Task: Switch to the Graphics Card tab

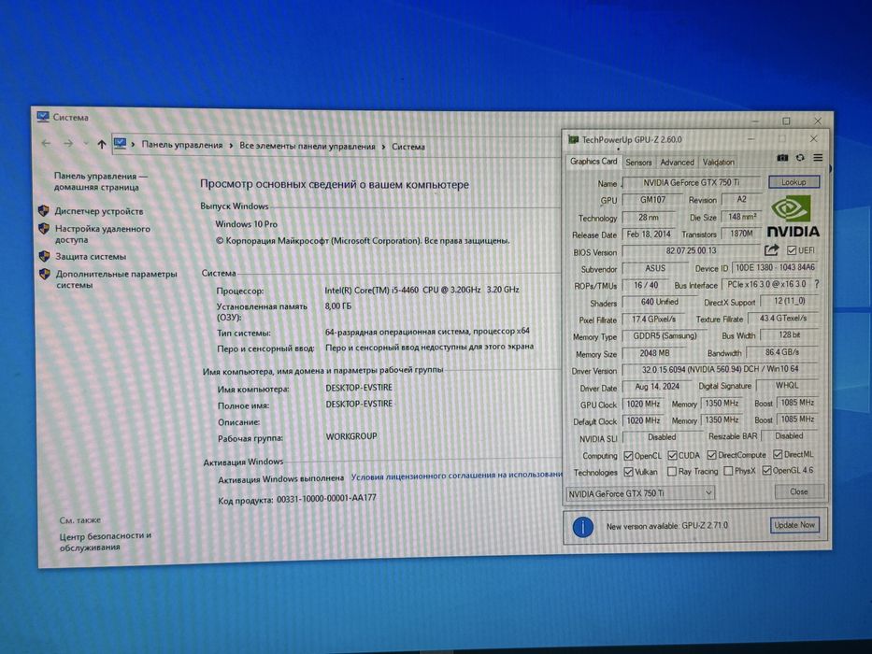Action: pos(593,162)
